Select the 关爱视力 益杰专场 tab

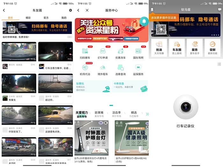(x=82, y=114)
